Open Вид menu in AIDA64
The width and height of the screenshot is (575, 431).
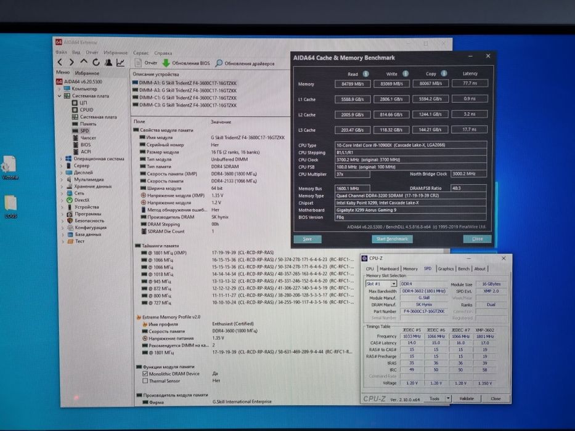pyautogui.click(x=76, y=52)
